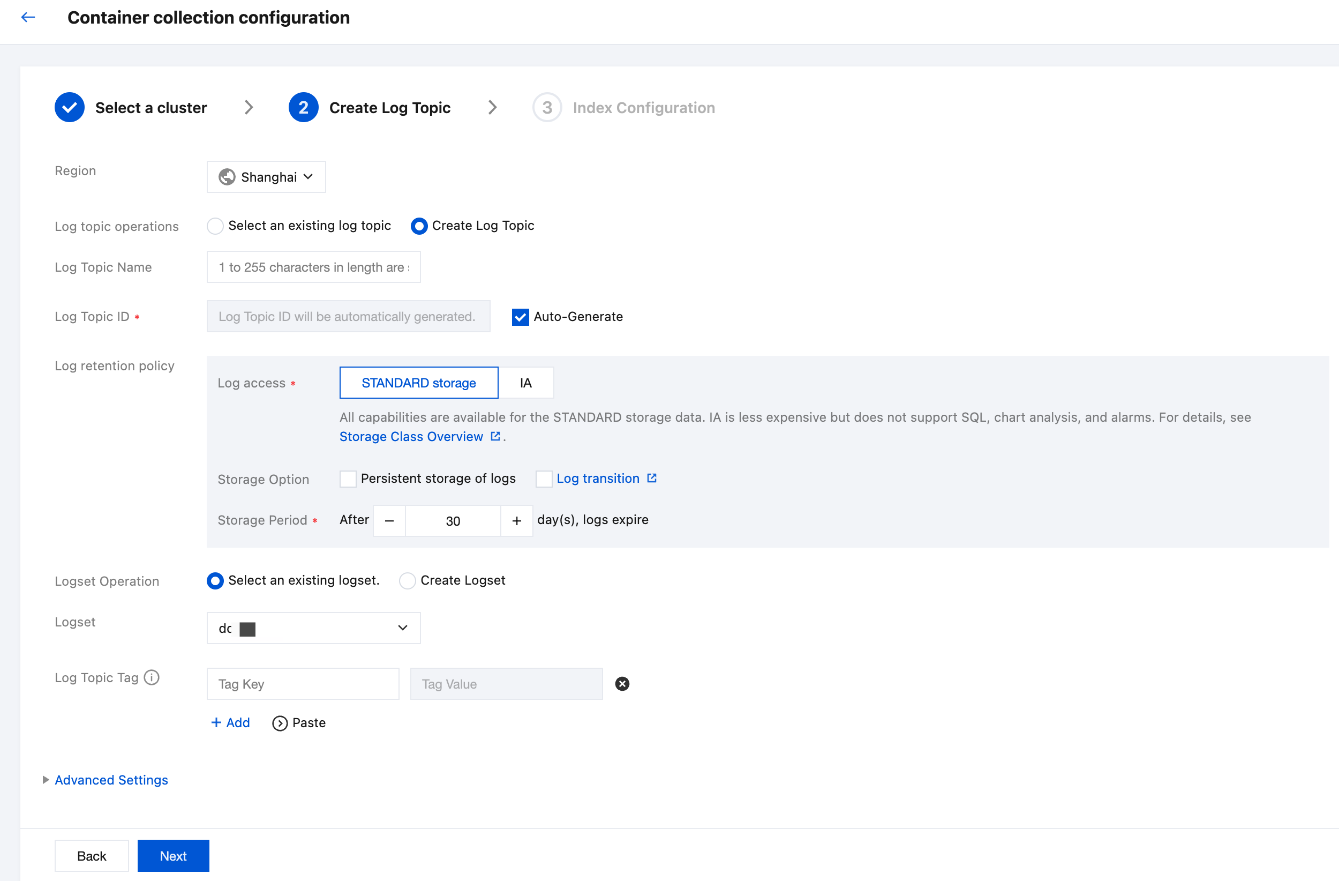Select STANDARD storage option
Viewport: 1339px width, 881px height.
419,383
